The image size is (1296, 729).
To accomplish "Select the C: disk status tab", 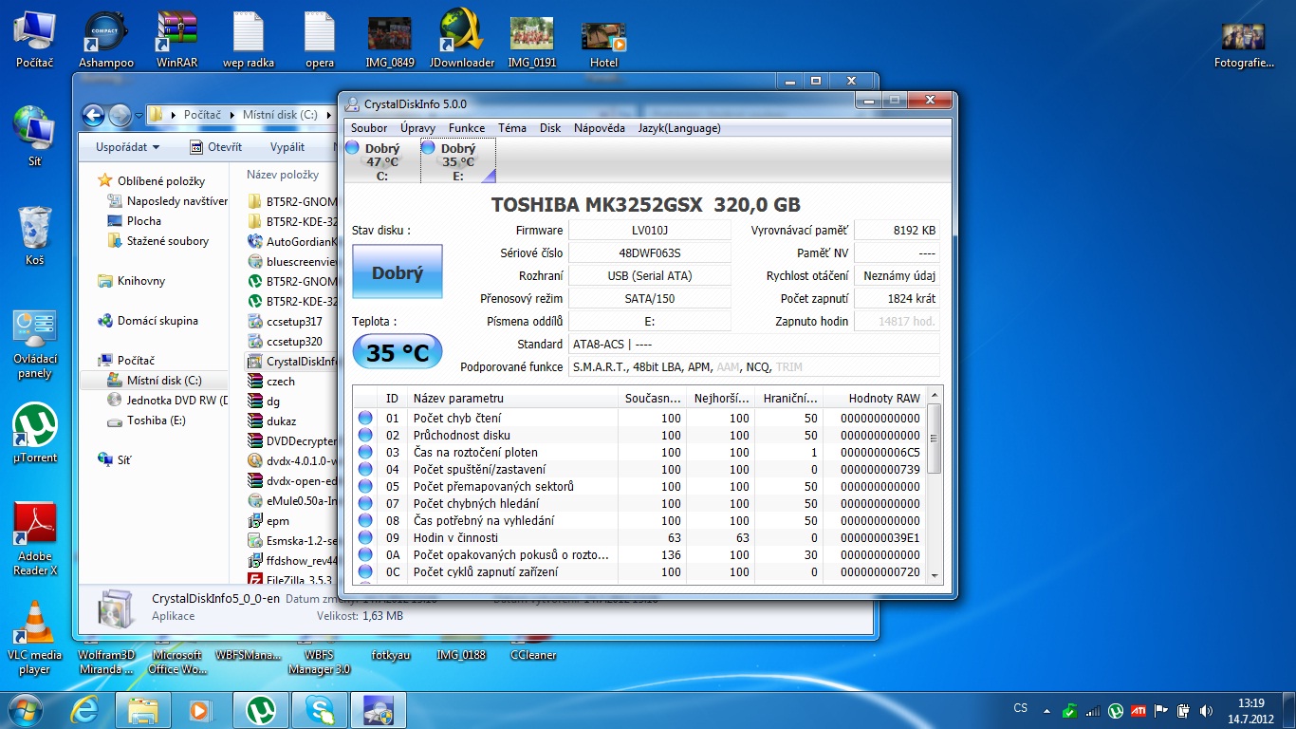I will click(380, 161).
